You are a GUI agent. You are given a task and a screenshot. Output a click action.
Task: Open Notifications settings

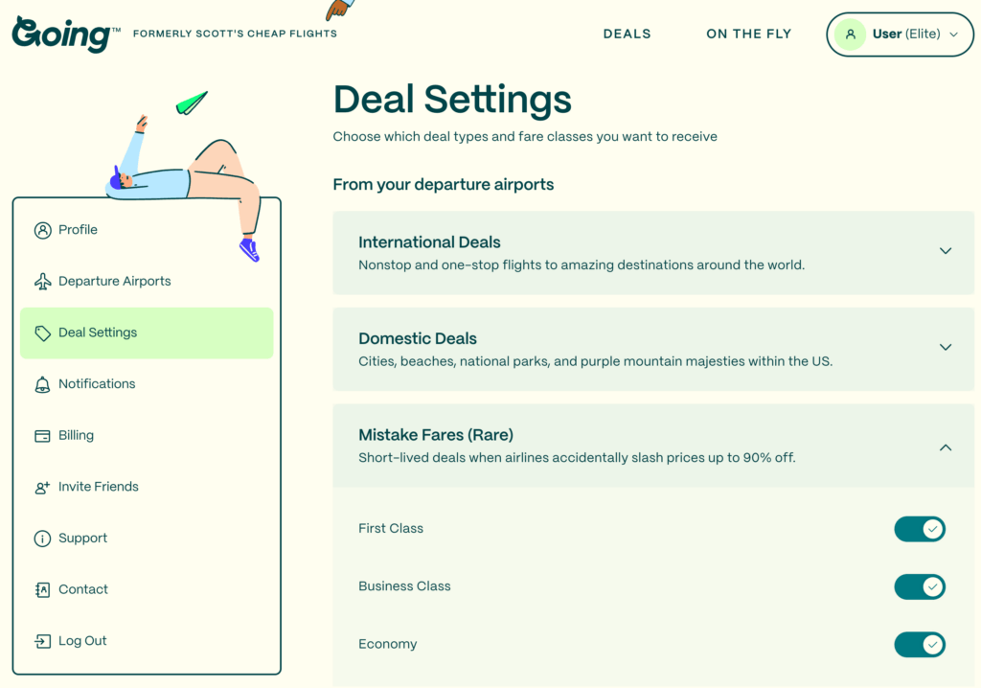point(147,384)
